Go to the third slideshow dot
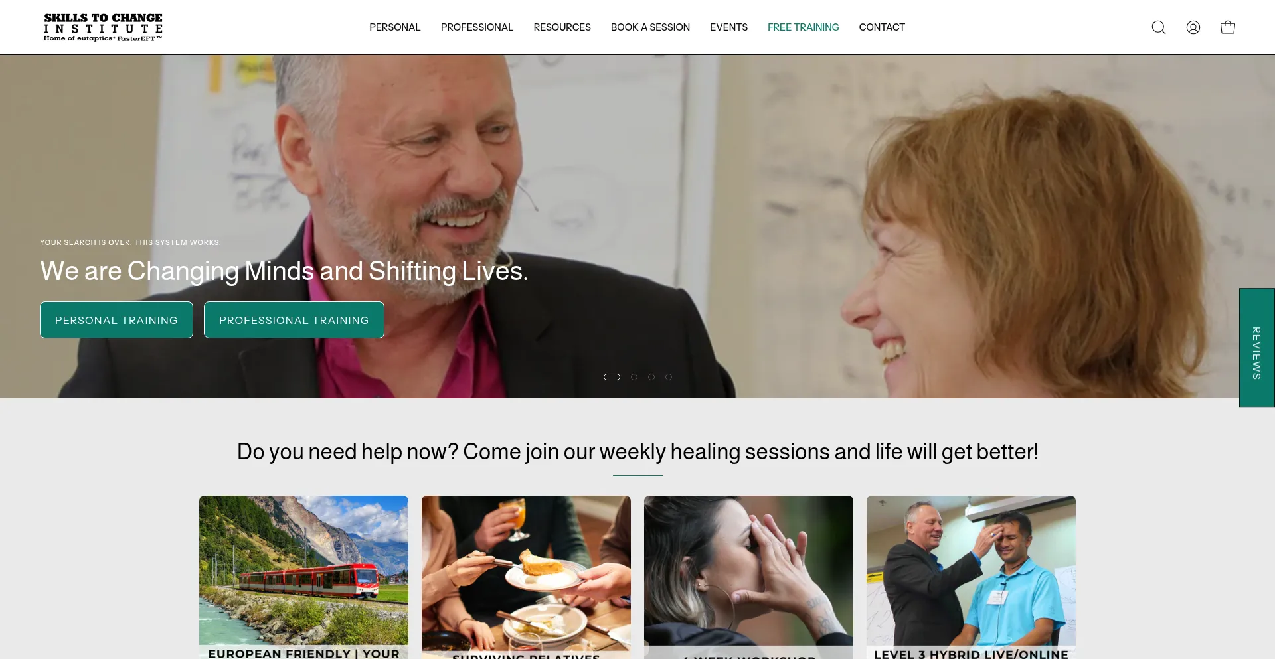 point(651,377)
